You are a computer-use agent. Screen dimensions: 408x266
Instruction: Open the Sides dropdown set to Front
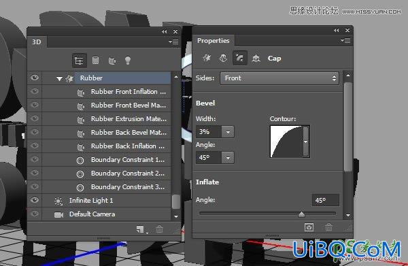point(279,78)
